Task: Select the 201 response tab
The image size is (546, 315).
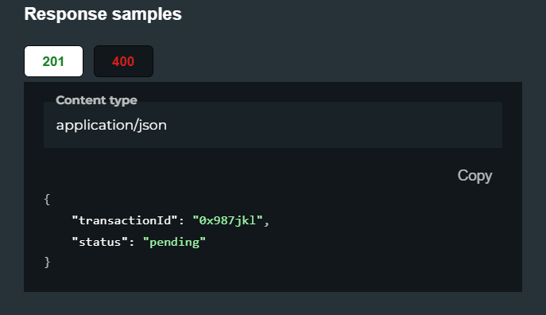Action: (53, 61)
